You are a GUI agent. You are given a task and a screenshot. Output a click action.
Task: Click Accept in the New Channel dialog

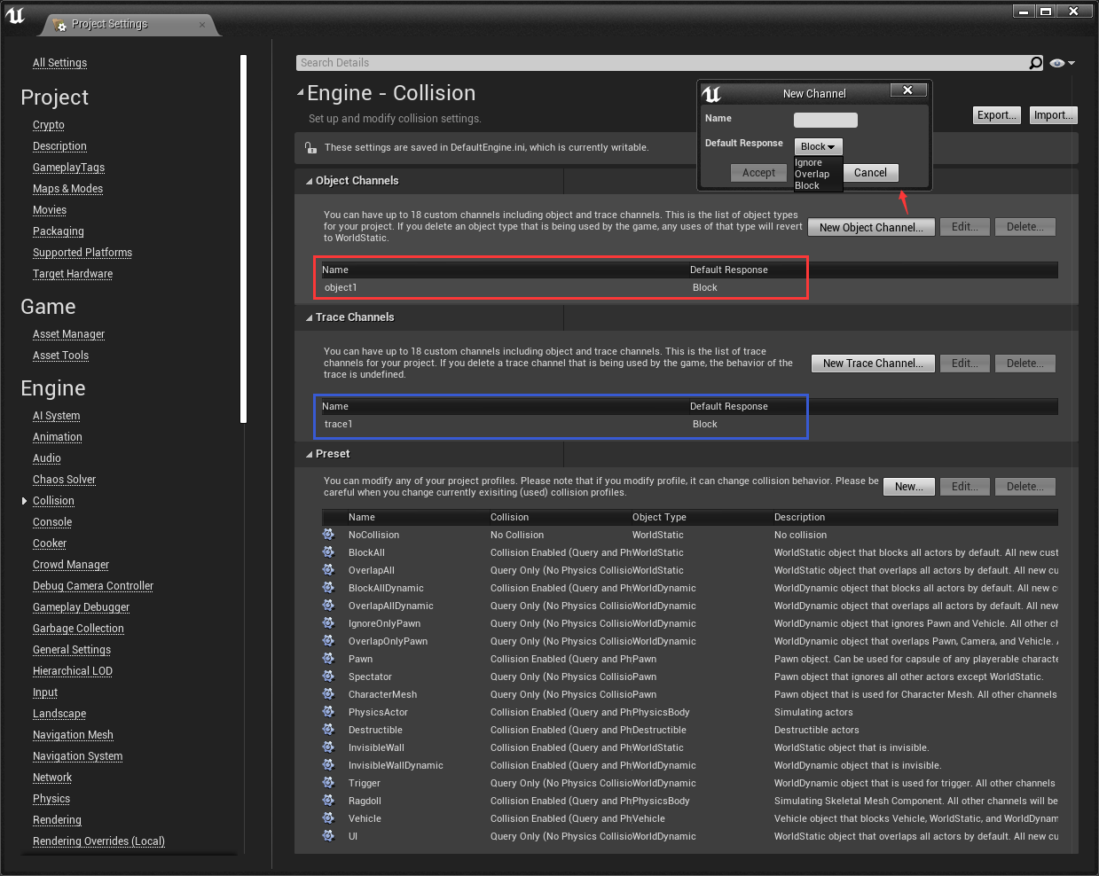[758, 173]
